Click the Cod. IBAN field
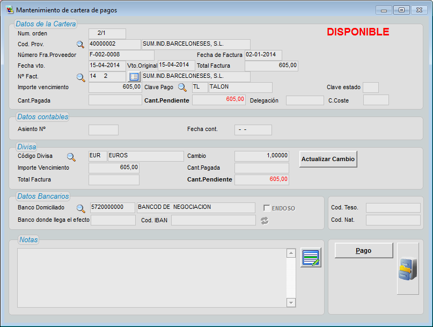 tap(213, 220)
